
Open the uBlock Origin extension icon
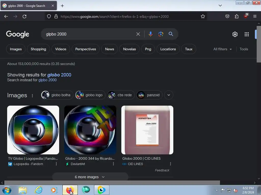click(246, 16)
